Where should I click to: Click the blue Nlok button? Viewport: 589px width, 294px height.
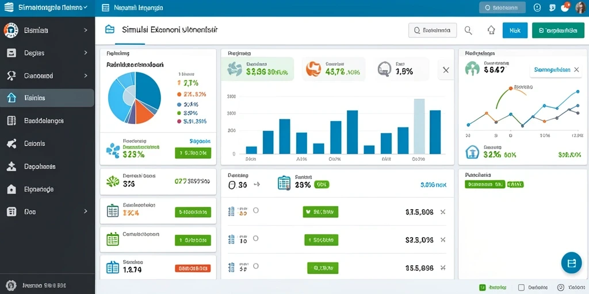515,30
